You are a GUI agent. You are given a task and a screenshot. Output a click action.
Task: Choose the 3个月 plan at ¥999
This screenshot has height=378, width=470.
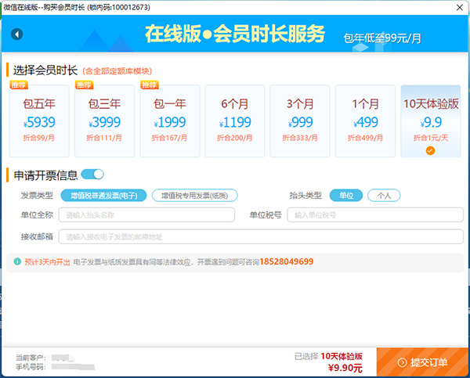coord(300,121)
